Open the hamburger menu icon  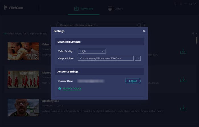pos(181,4)
